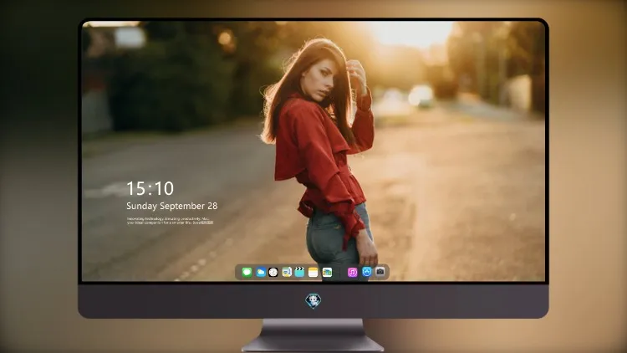
Task: Open the Weather app in dock
Action: coord(260,272)
